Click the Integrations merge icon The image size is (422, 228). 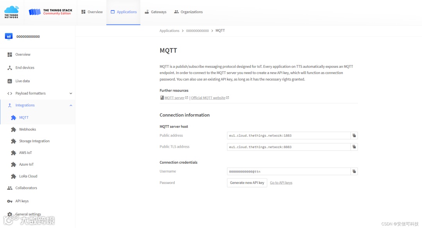[10, 105]
